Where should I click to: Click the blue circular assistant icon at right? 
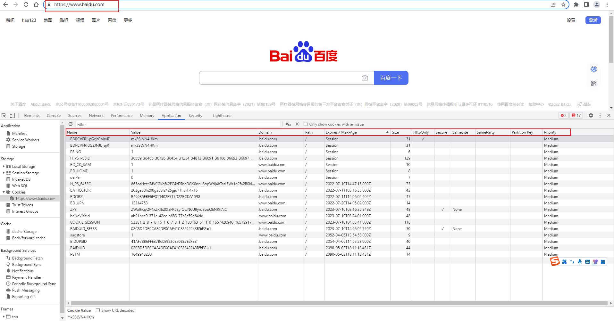(594, 69)
